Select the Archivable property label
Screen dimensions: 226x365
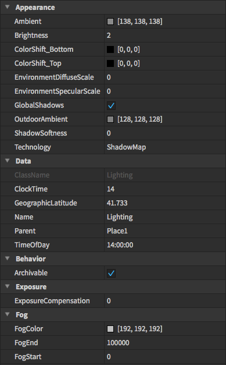click(x=31, y=273)
